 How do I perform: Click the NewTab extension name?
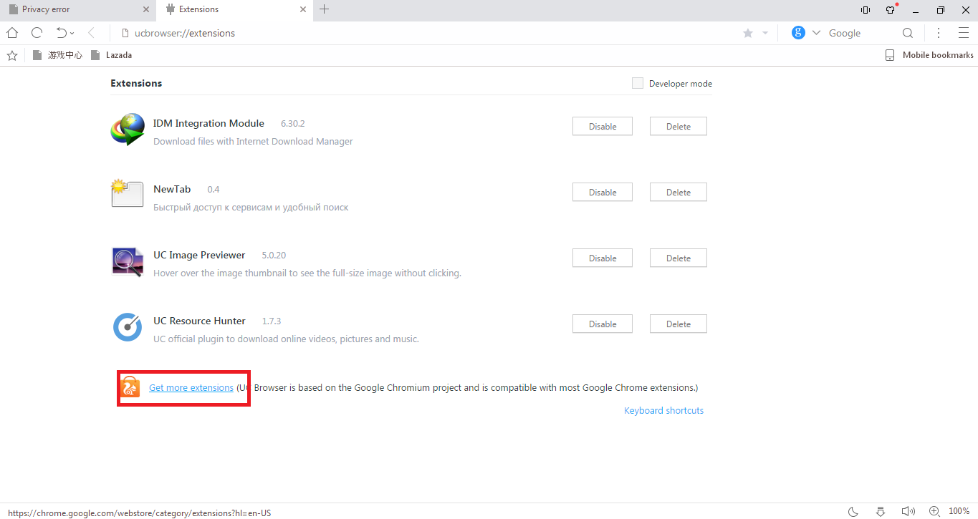pos(172,189)
